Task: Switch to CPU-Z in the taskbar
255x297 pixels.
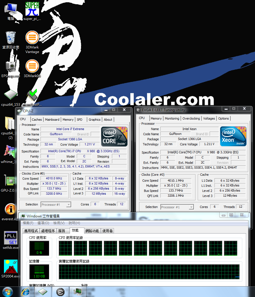Action: 43,292
